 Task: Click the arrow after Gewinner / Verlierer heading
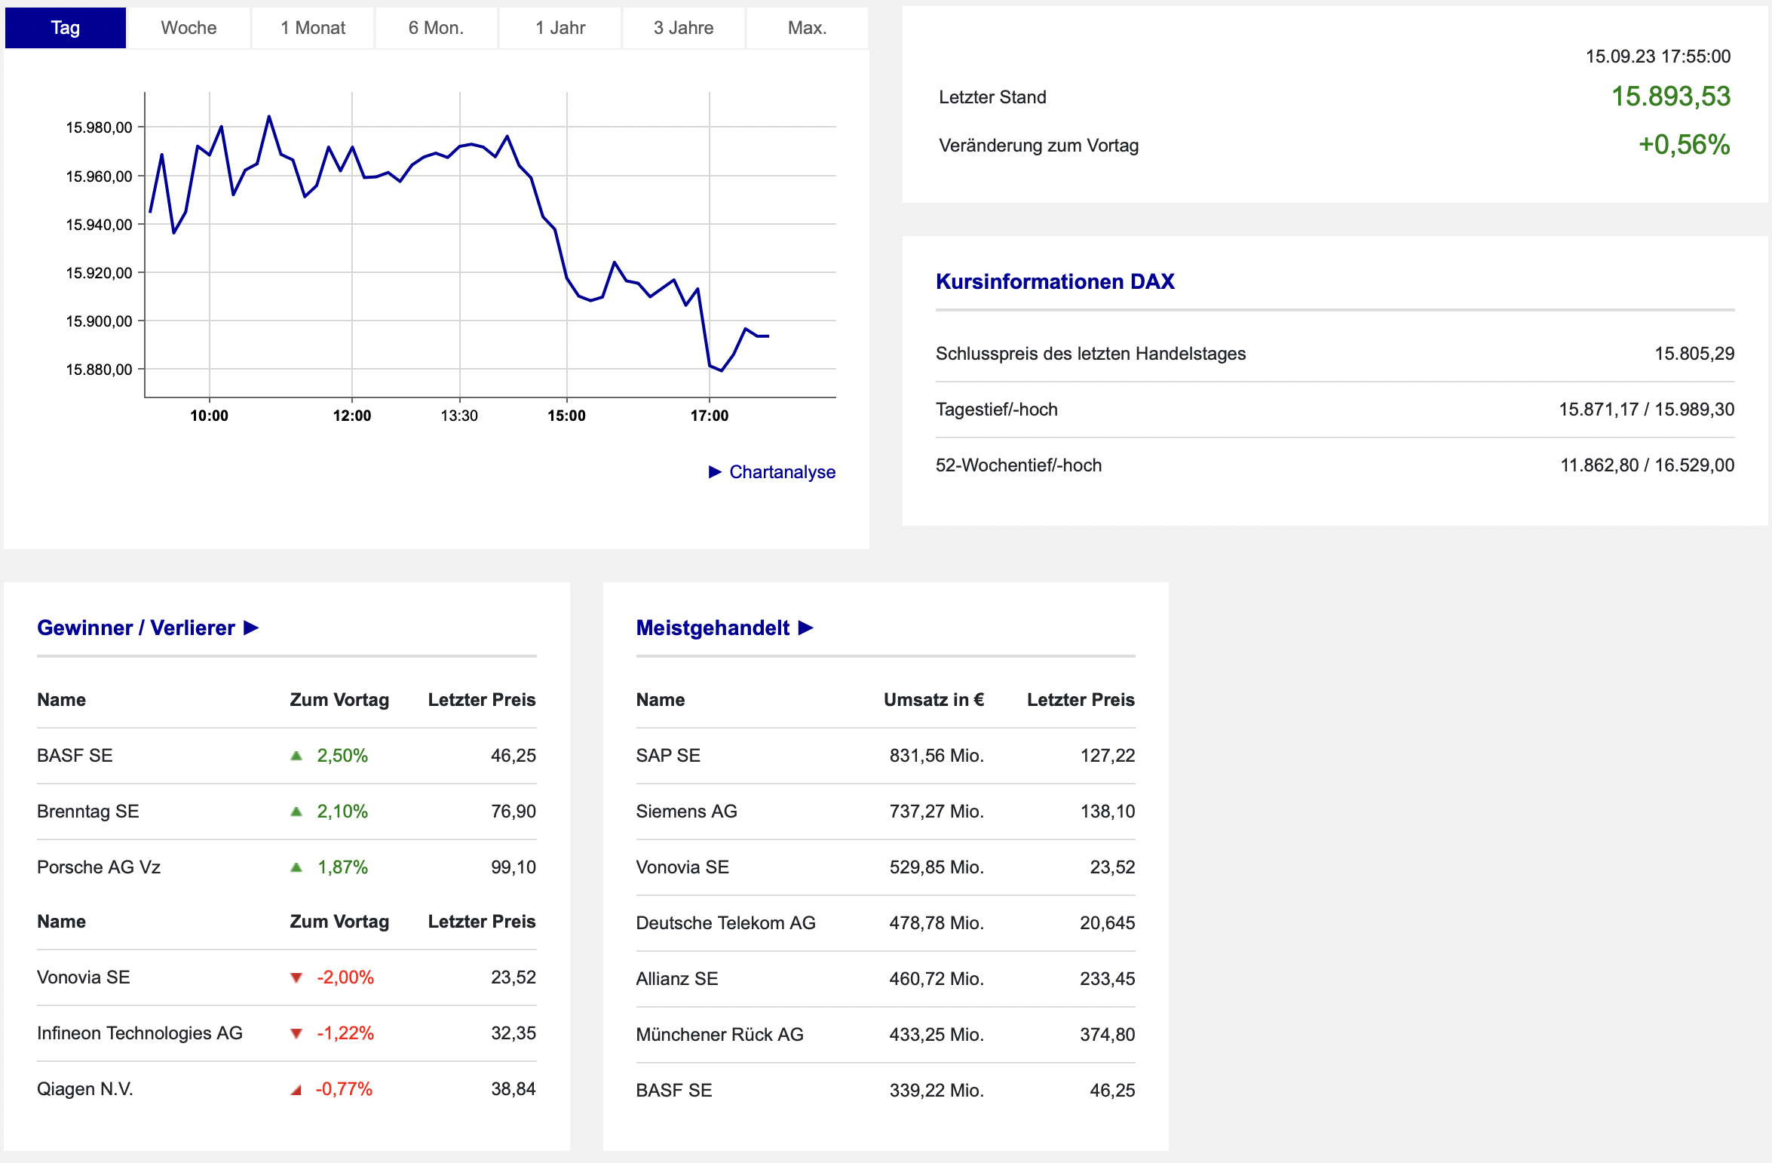point(252,628)
